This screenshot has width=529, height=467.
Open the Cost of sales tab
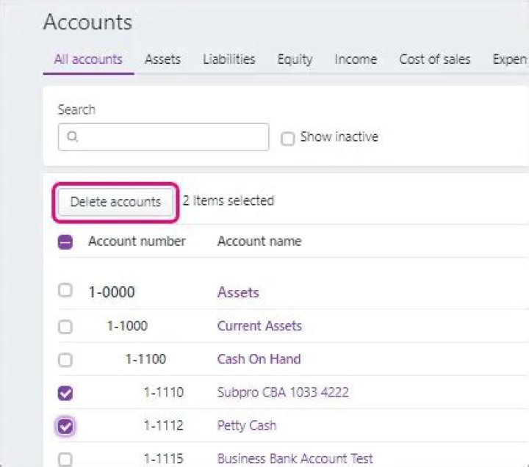434,59
